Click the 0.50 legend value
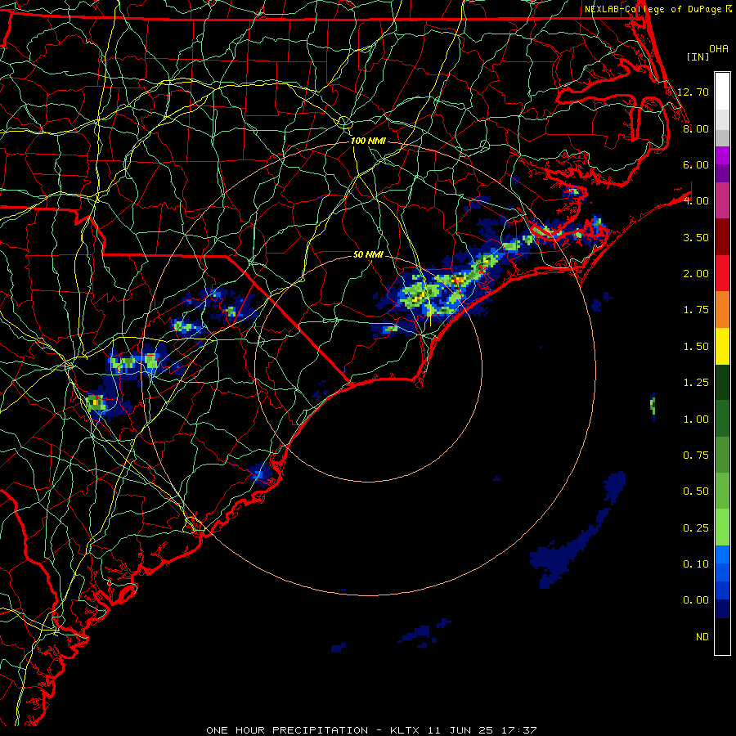Image resolution: width=736 pixels, height=736 pixels. 696,491
